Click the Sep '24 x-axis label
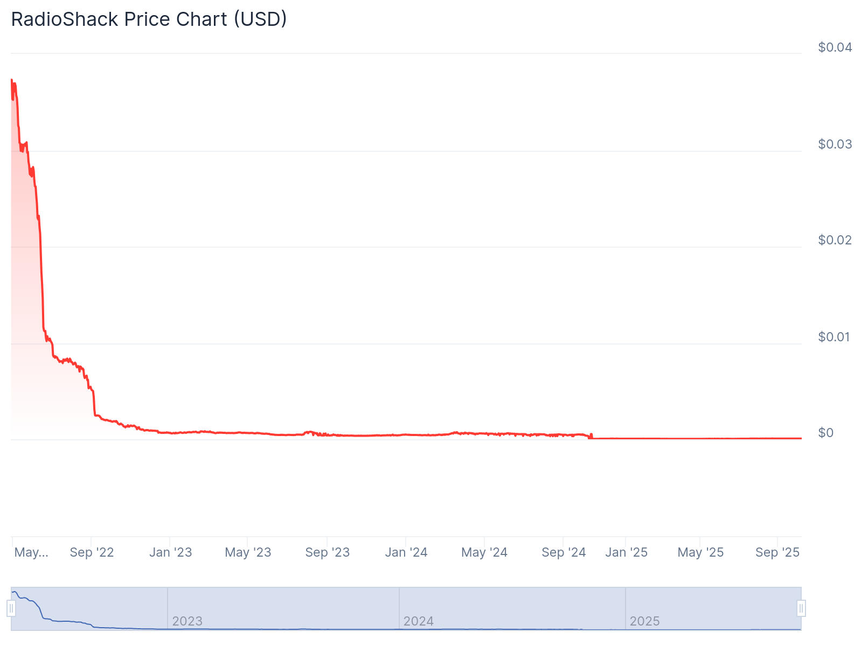 click(564, 552)
